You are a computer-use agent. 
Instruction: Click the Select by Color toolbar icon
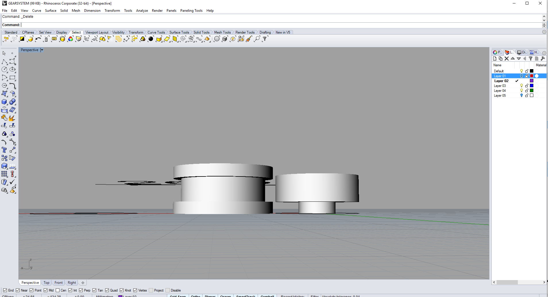click(70, 39)
